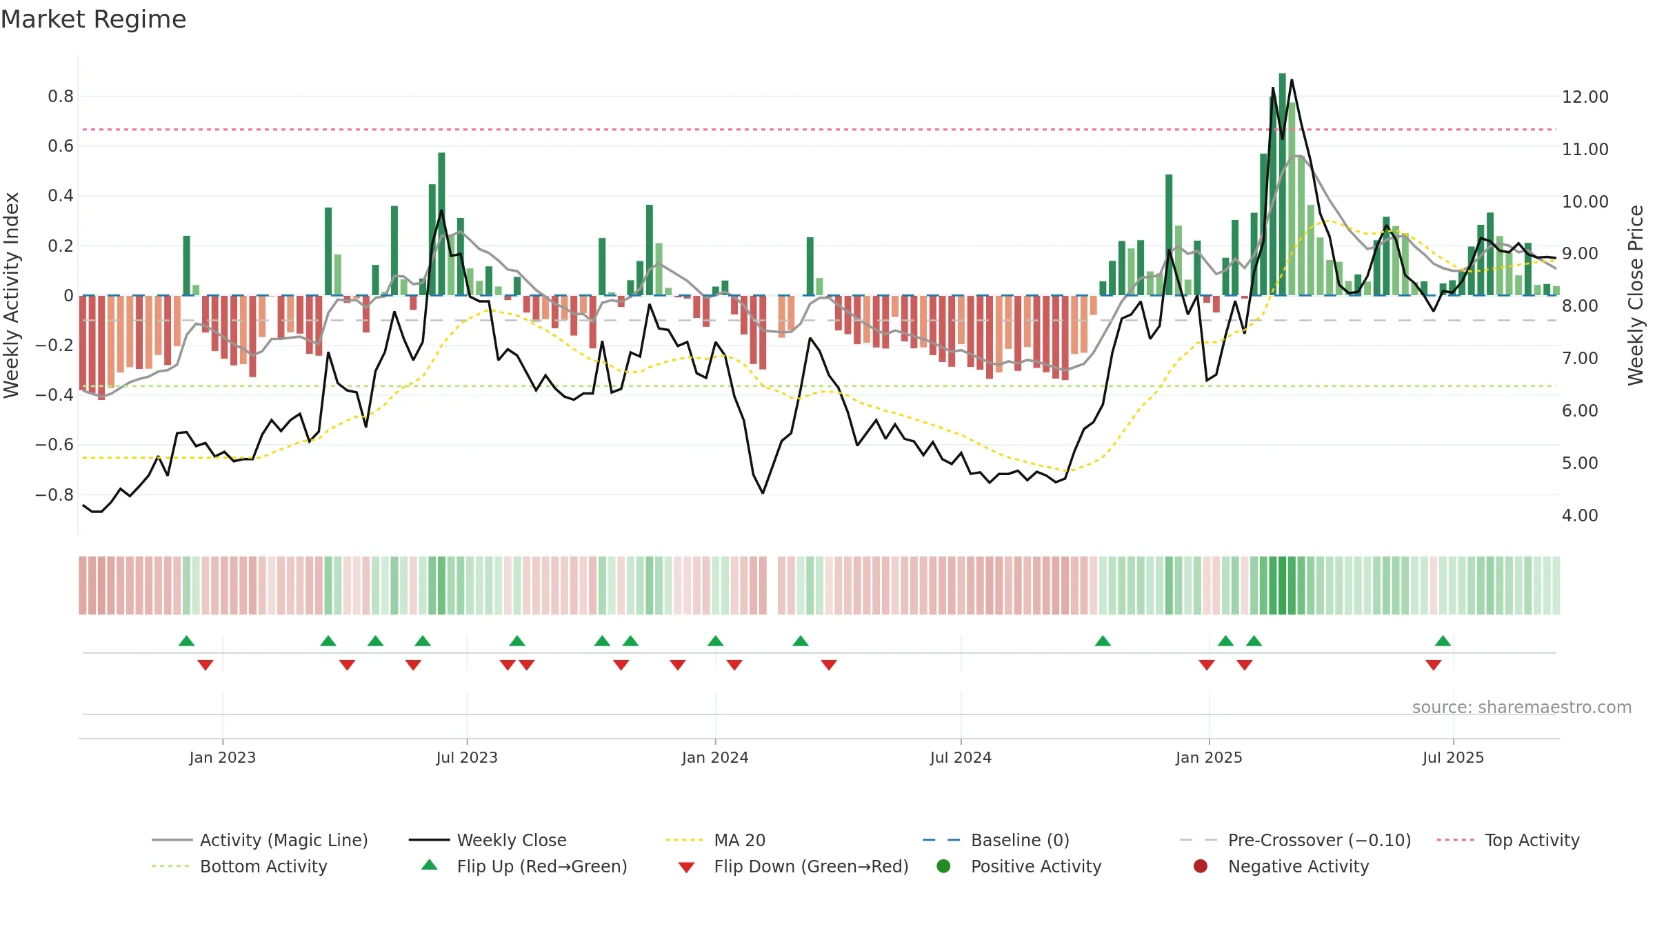Click the tallest green activity bar in early 2025
The image size is (1655, 931).
pyautogui.click(x=1282, y=184)
